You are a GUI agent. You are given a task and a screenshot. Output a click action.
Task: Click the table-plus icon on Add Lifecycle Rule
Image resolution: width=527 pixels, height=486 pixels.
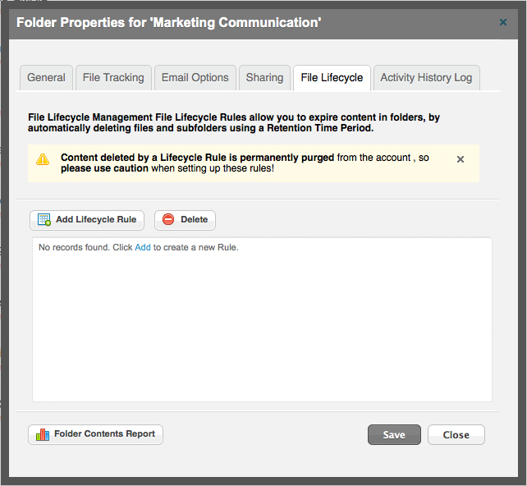pos(44,220)
